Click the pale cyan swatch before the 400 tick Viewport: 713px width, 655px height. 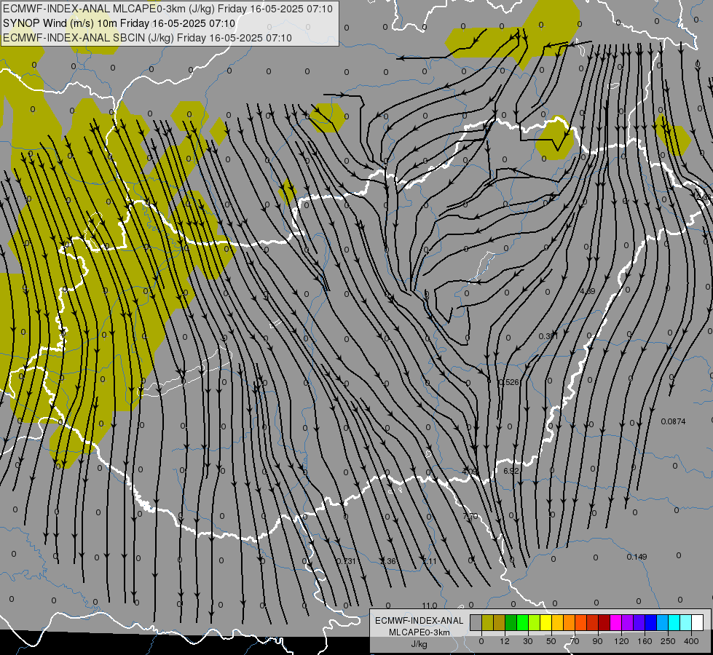click(x=686, y=622)
